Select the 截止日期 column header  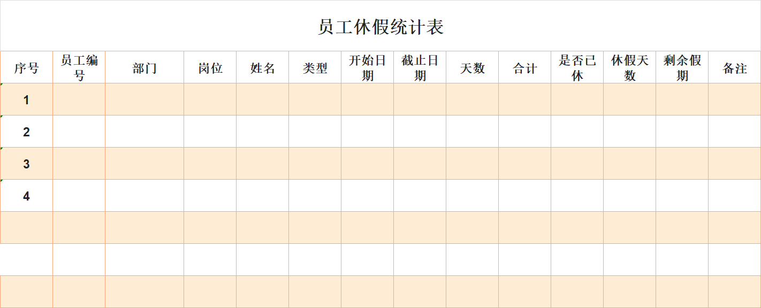click(420, 67)
